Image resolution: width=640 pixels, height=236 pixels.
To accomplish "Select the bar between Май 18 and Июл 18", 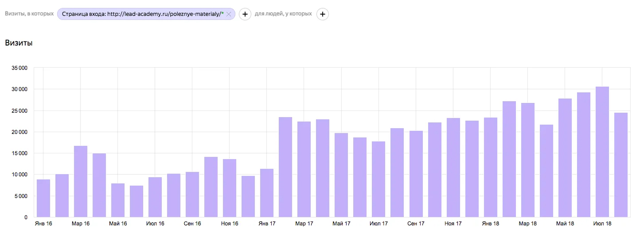I will 584,155.
